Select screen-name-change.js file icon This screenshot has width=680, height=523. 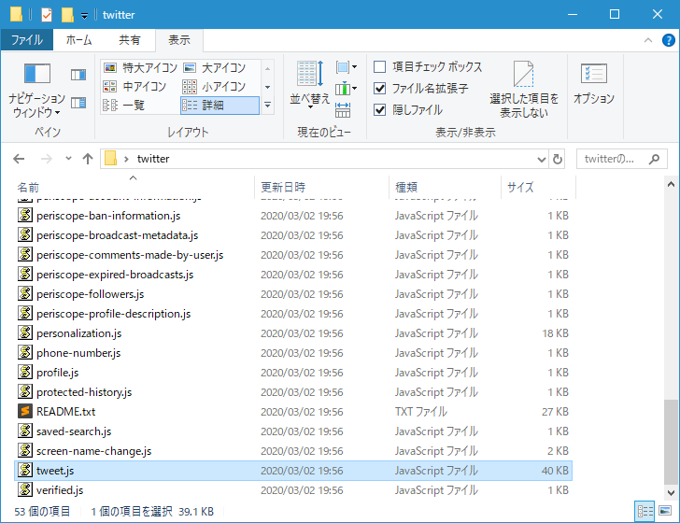tap(25, 450)
